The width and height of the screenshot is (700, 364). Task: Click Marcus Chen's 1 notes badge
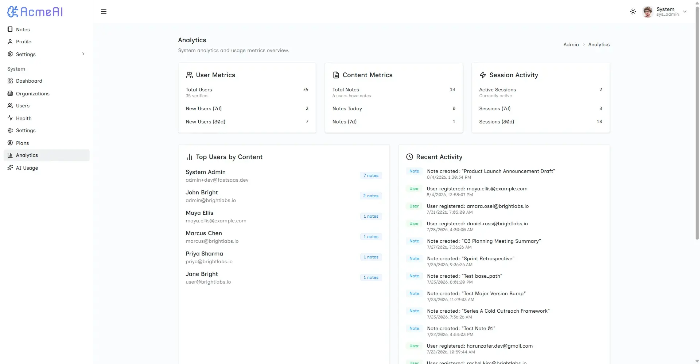tap(371, 237)
